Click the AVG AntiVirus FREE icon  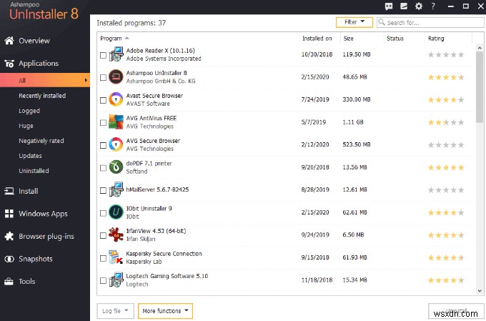pyautogui.click(x=116, y=122)
